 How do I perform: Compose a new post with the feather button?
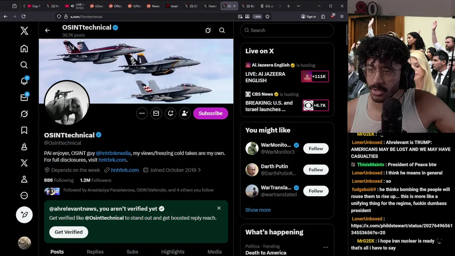[24, 215]
